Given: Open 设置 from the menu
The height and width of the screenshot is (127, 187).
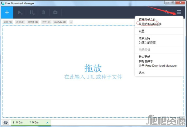Looking at the screenshot, I should pos(159,31).
